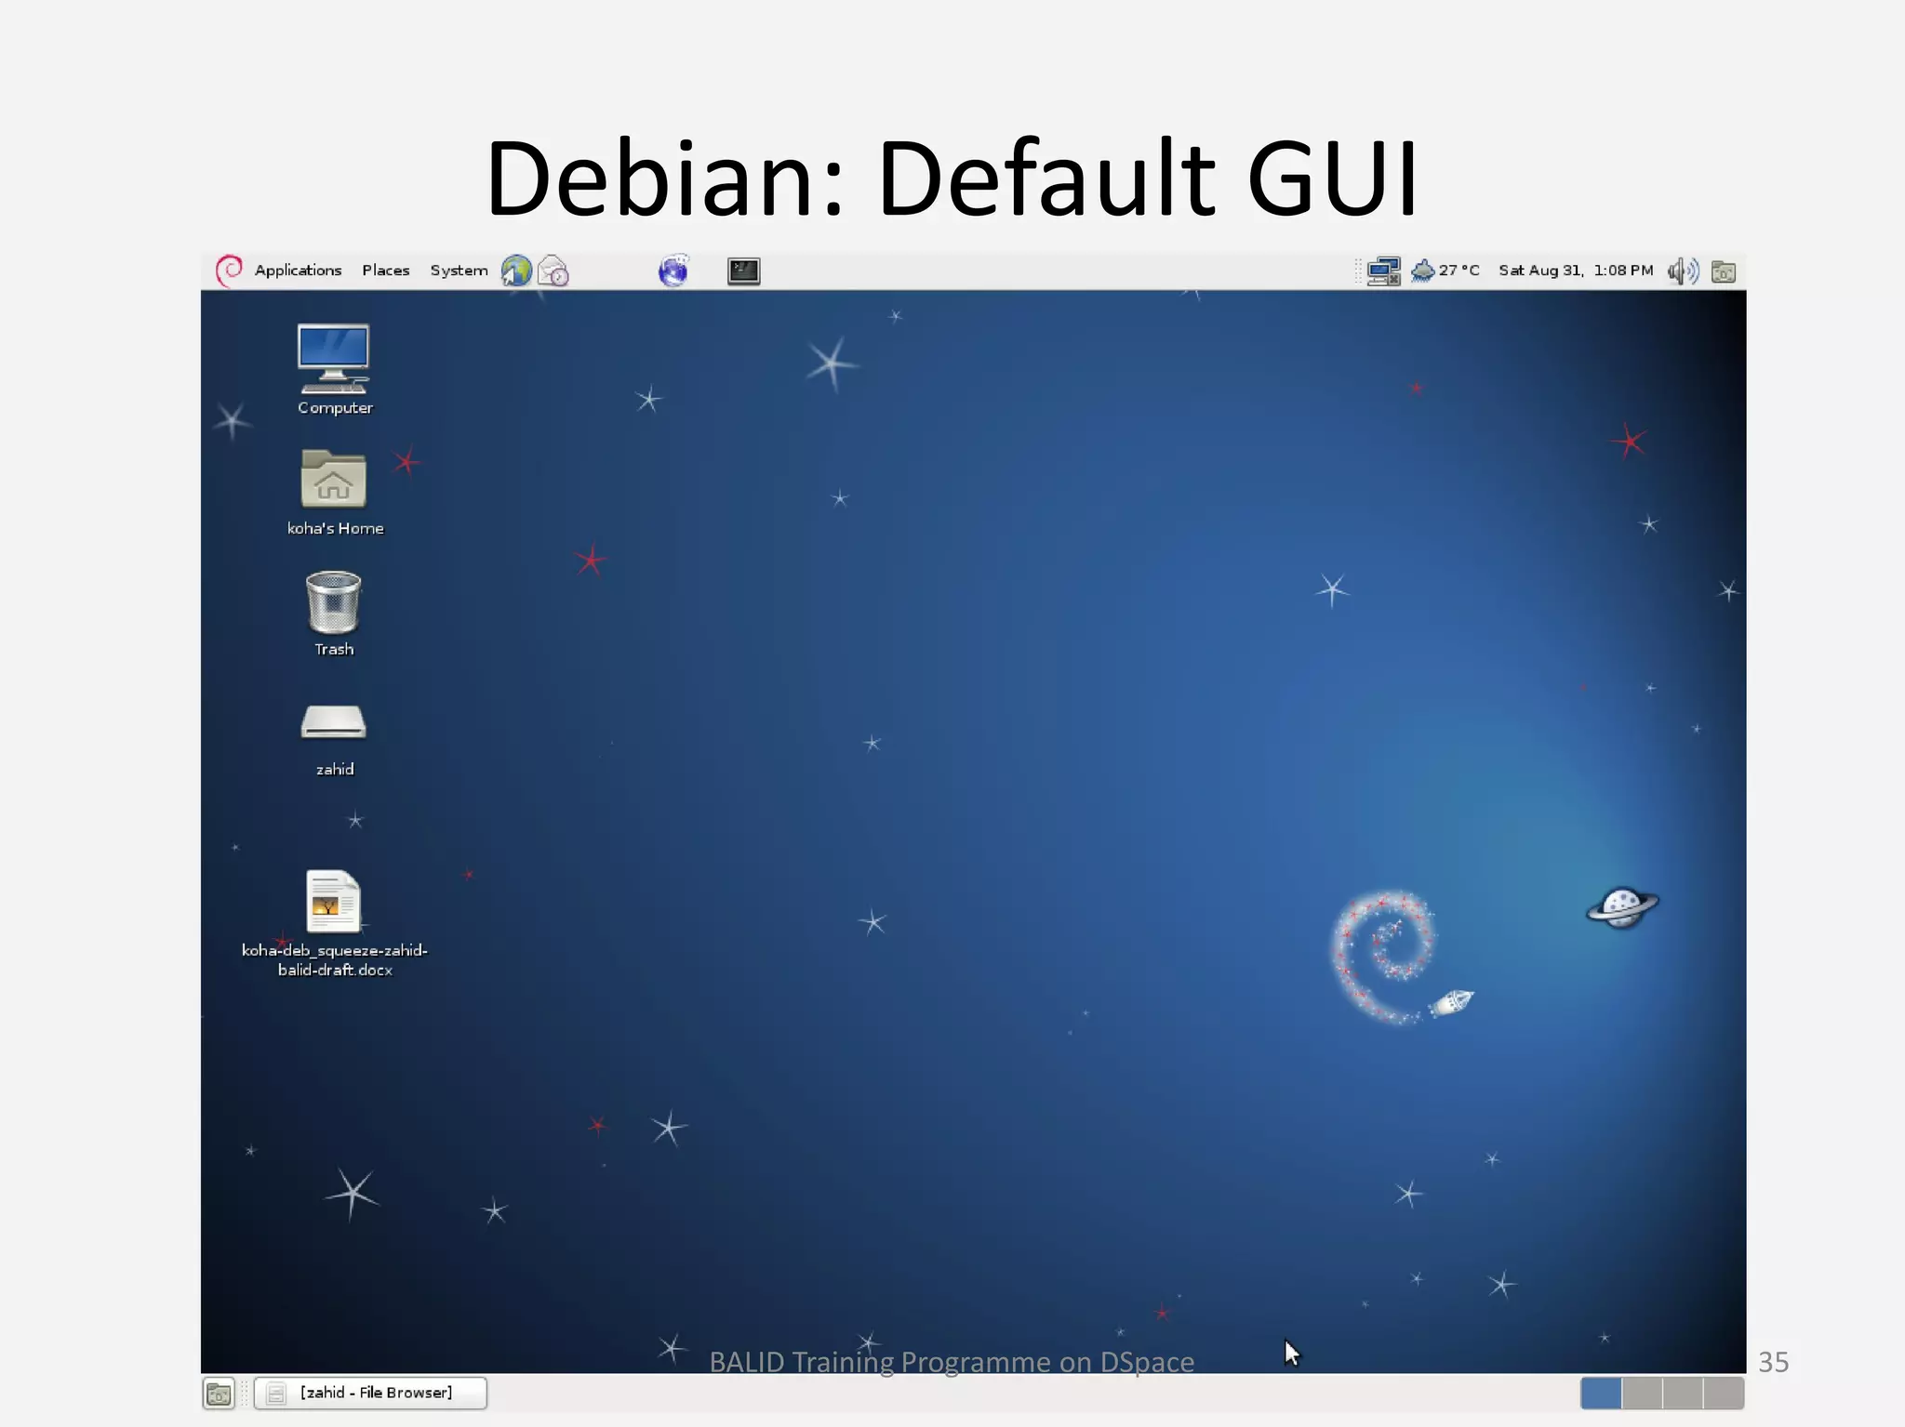Switch to the third workspace

[x=1683, y=1394]
